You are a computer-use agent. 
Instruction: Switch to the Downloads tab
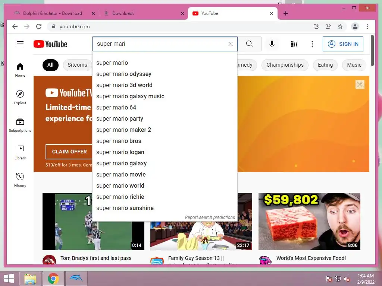(123, 13)
